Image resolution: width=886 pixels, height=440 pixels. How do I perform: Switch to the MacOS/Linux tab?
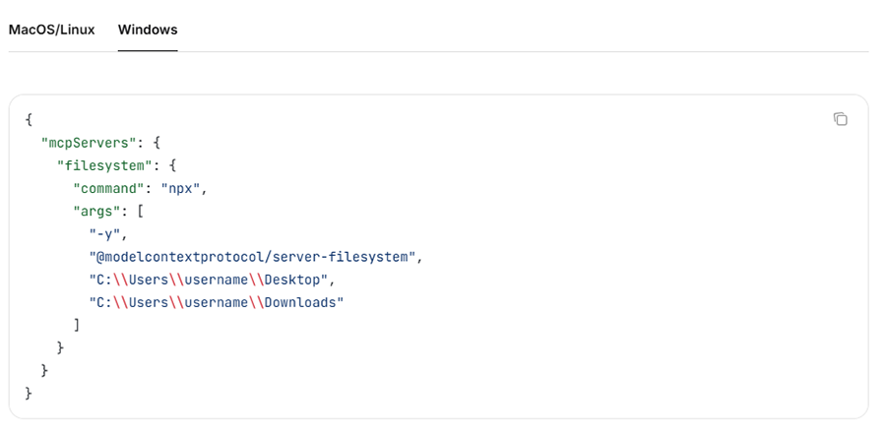click(x=51, y=30)
